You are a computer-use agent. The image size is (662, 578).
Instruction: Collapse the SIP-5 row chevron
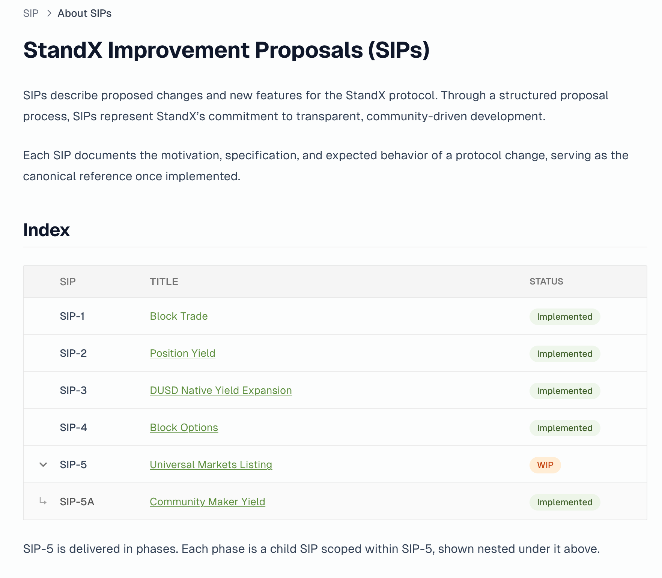click(x=43, y=465)
